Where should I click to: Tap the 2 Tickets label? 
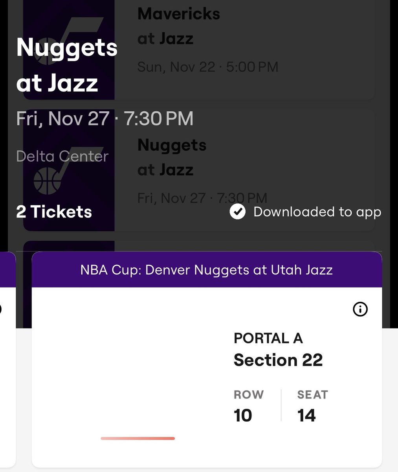coord(54,212)
